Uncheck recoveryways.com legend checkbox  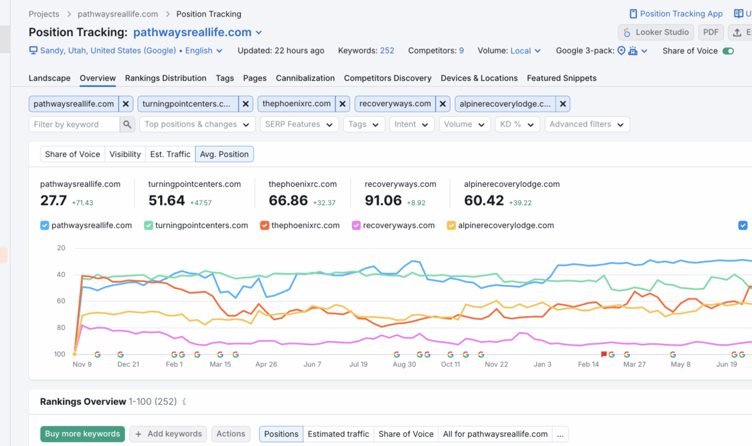[356, 226]
